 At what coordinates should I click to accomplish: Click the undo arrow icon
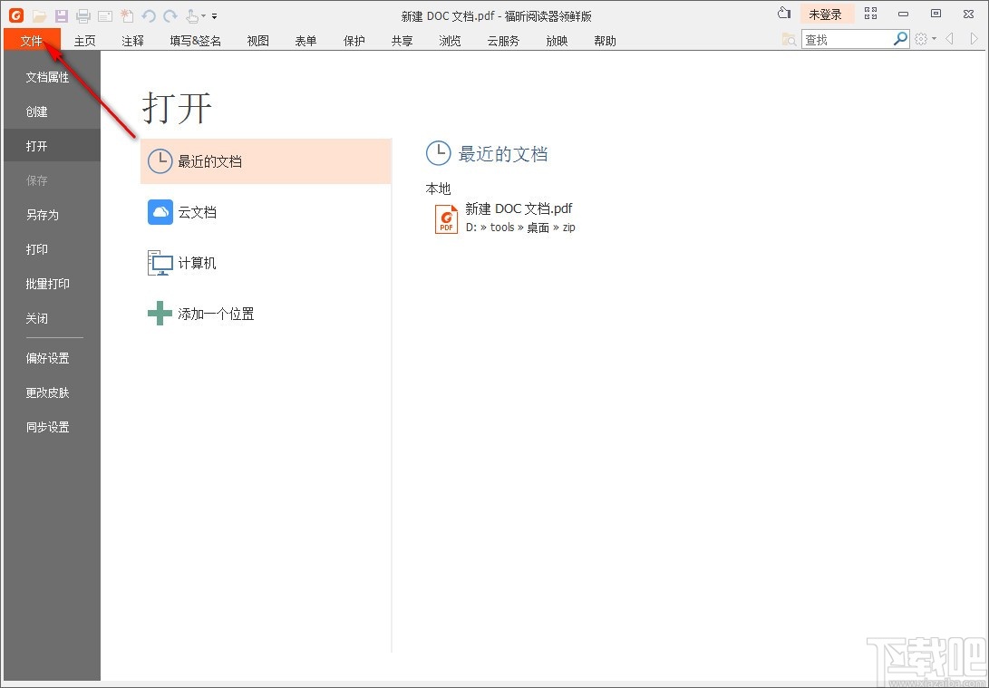point(149,15)
